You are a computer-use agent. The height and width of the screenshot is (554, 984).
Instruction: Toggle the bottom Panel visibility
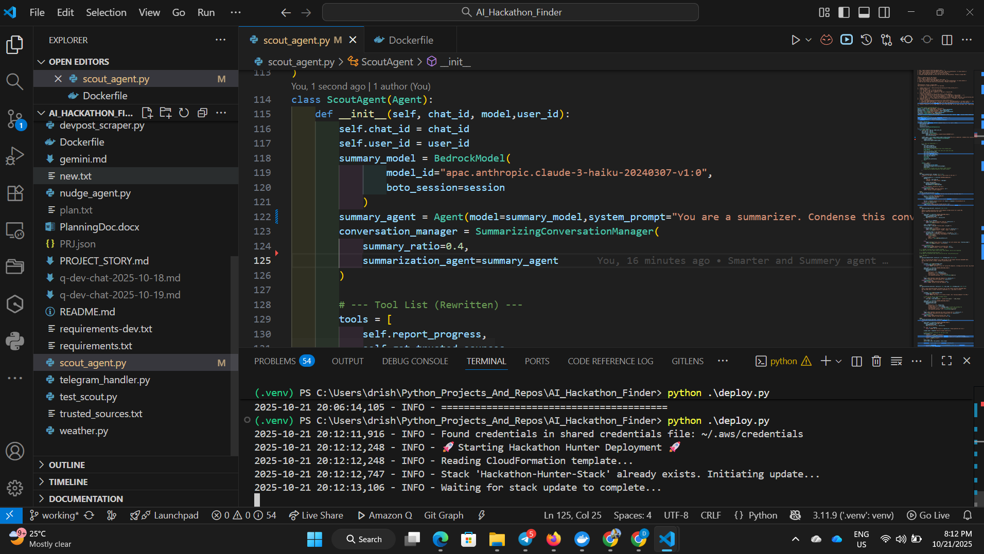(x=864, y=11)
